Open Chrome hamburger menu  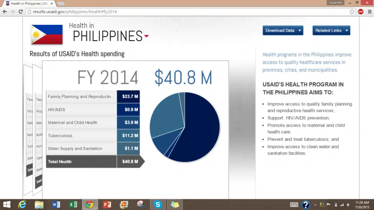[x=369, y=12]
